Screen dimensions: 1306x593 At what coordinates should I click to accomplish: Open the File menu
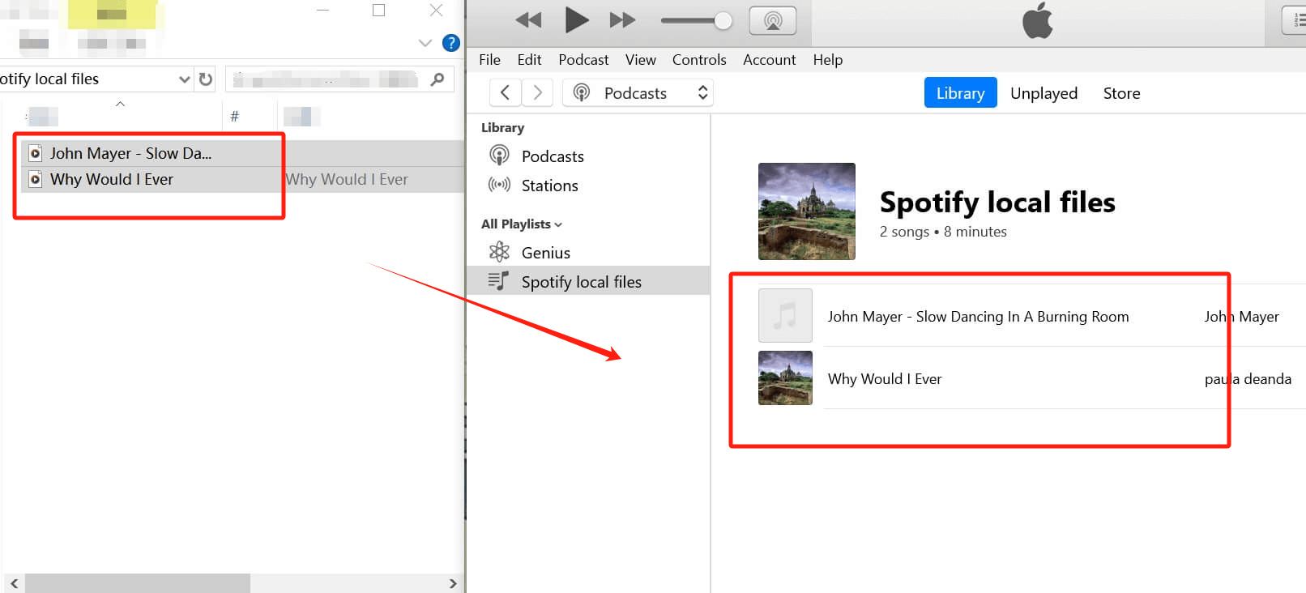pyautogui.click(x=489, y=60)
